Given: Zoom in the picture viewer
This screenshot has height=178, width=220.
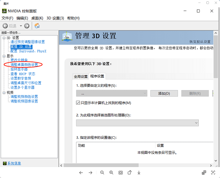Looking at the screenshot, I should [111, 173].
